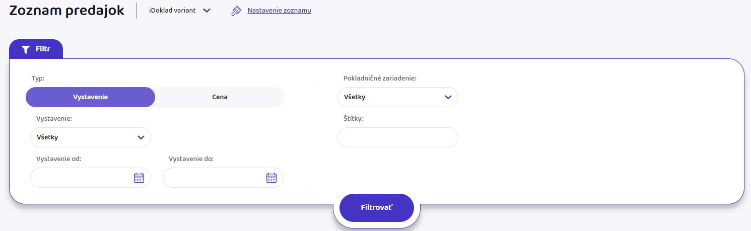The width and height of the screenshot is (751, 231).
Task: Click the Štítky field label
Action: (354, 119)
